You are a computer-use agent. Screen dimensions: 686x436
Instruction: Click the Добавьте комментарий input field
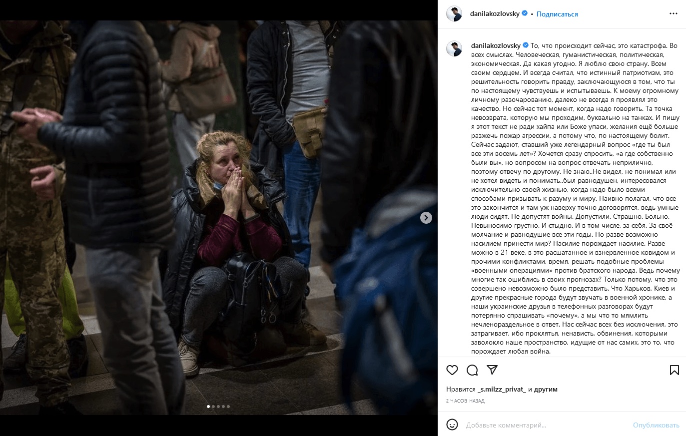545,425
